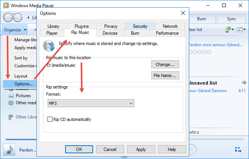
Task: Click the Cancel button
Action: 110,149
